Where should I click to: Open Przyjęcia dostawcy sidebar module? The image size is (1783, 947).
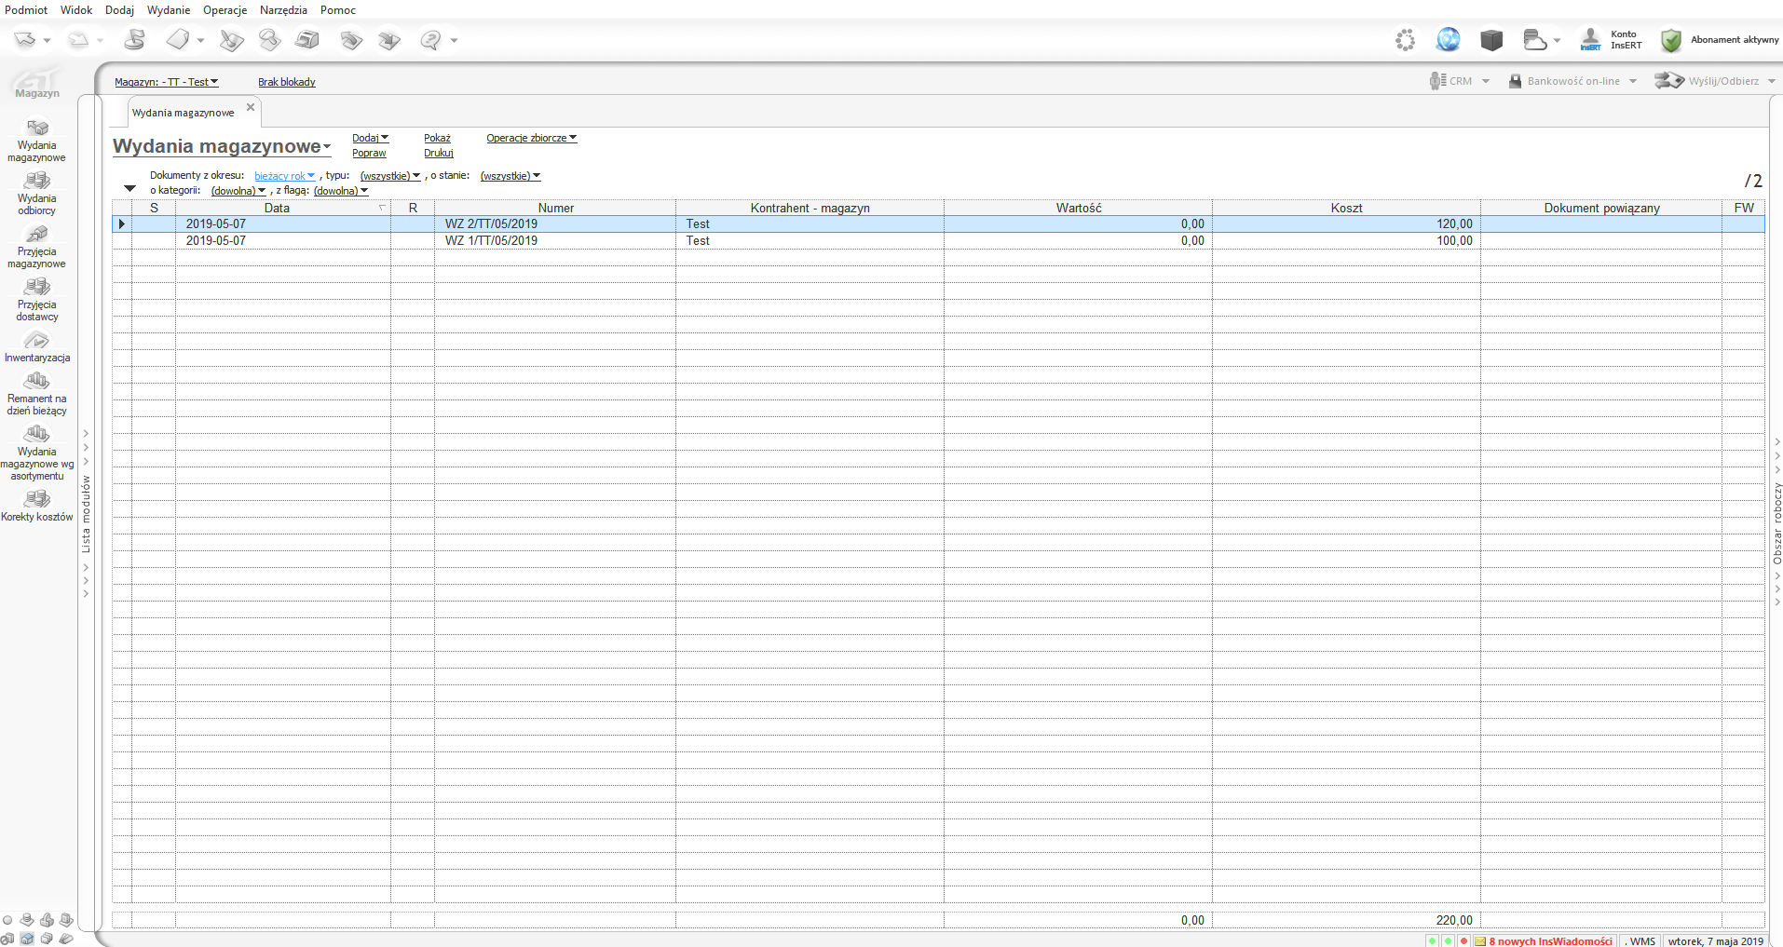click(x=37, y=299)
